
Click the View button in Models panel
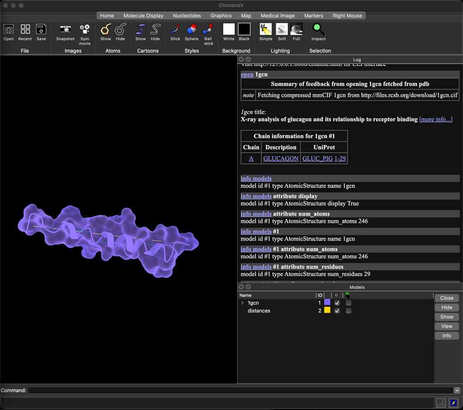point(446,326)
